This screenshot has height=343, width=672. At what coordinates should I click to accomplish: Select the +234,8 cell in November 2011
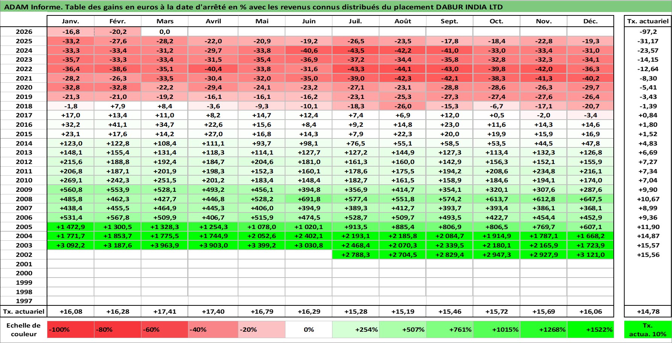click(543, 171)
